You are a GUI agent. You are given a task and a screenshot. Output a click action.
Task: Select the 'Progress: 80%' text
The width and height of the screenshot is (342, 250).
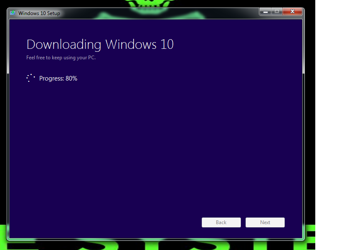58,78
